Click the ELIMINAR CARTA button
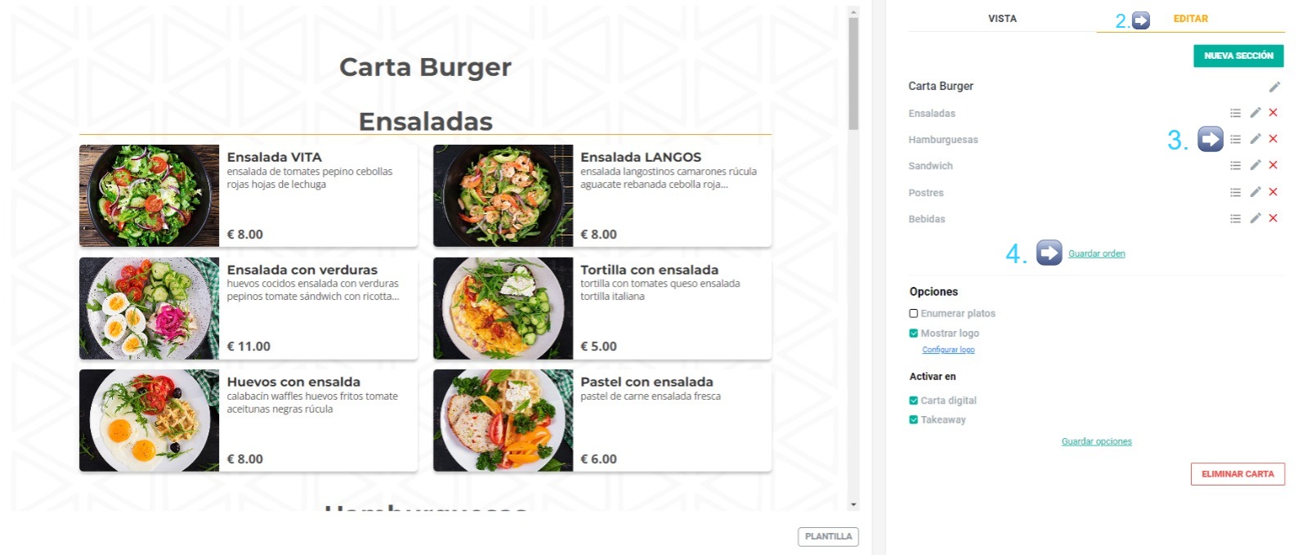The width and height of the screenshot is (1307, 555). pyautogui.click(x=1238, y=474)
